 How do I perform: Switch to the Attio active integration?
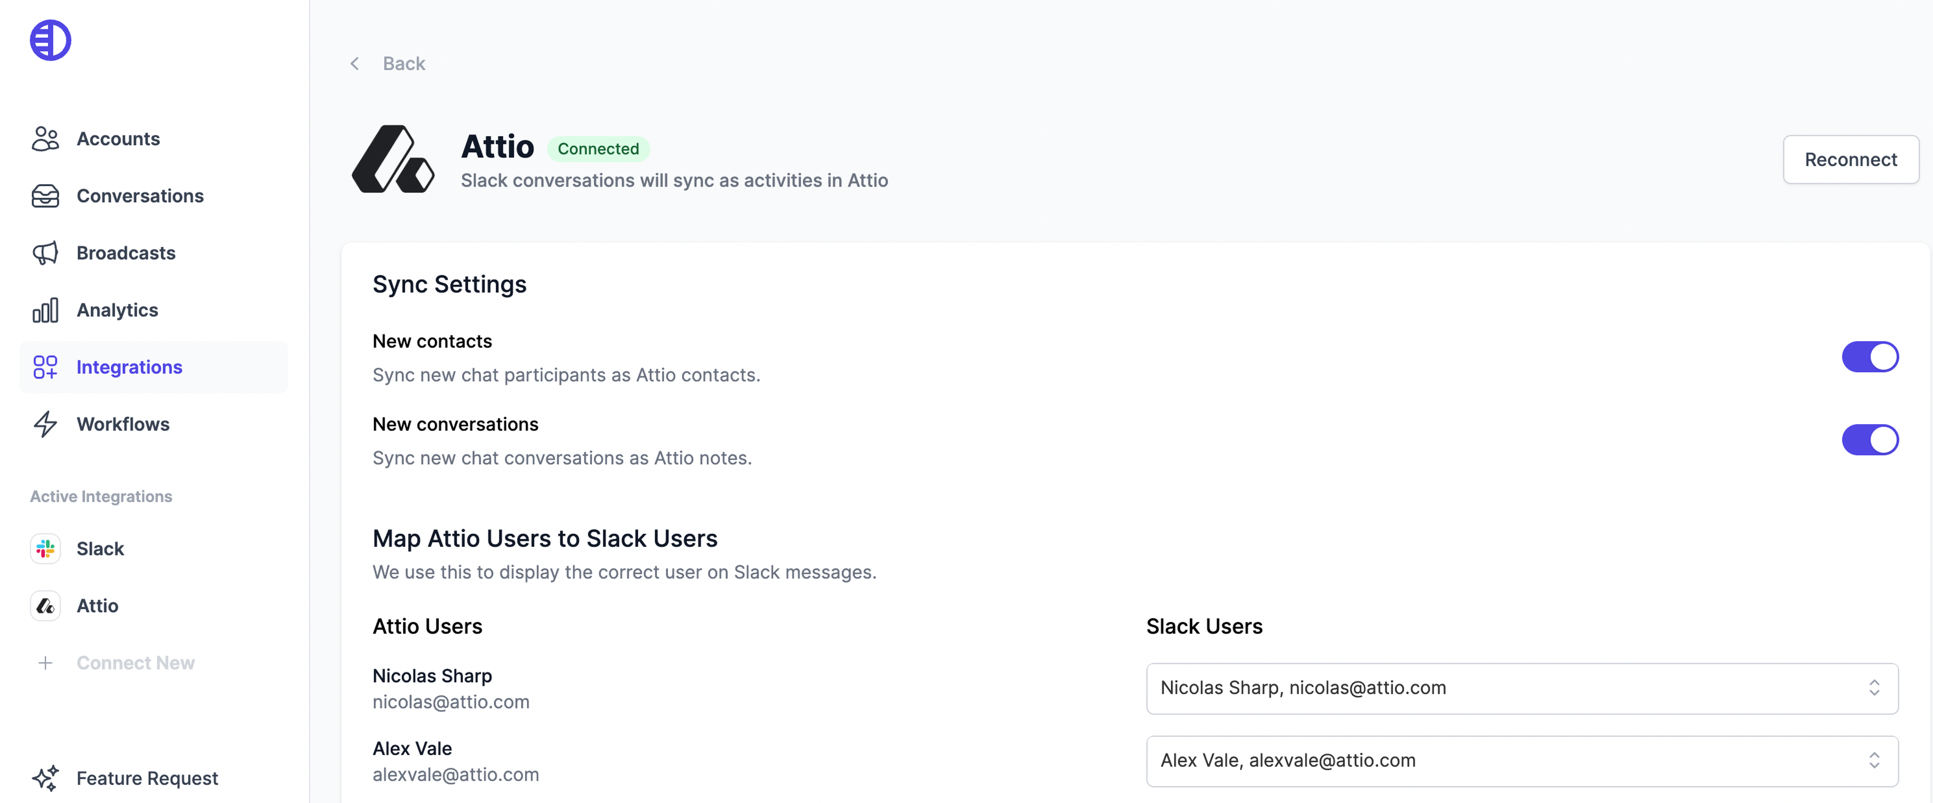tap(97, 606)
